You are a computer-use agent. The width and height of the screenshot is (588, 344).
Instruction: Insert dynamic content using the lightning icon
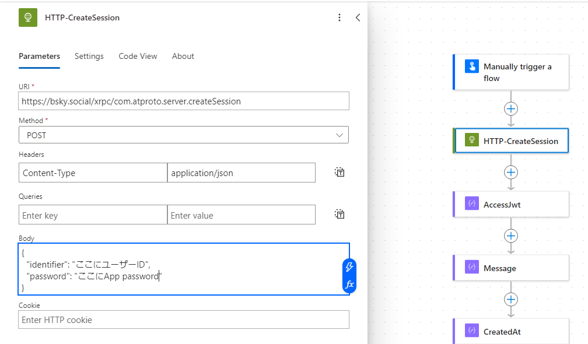point(349,267)
